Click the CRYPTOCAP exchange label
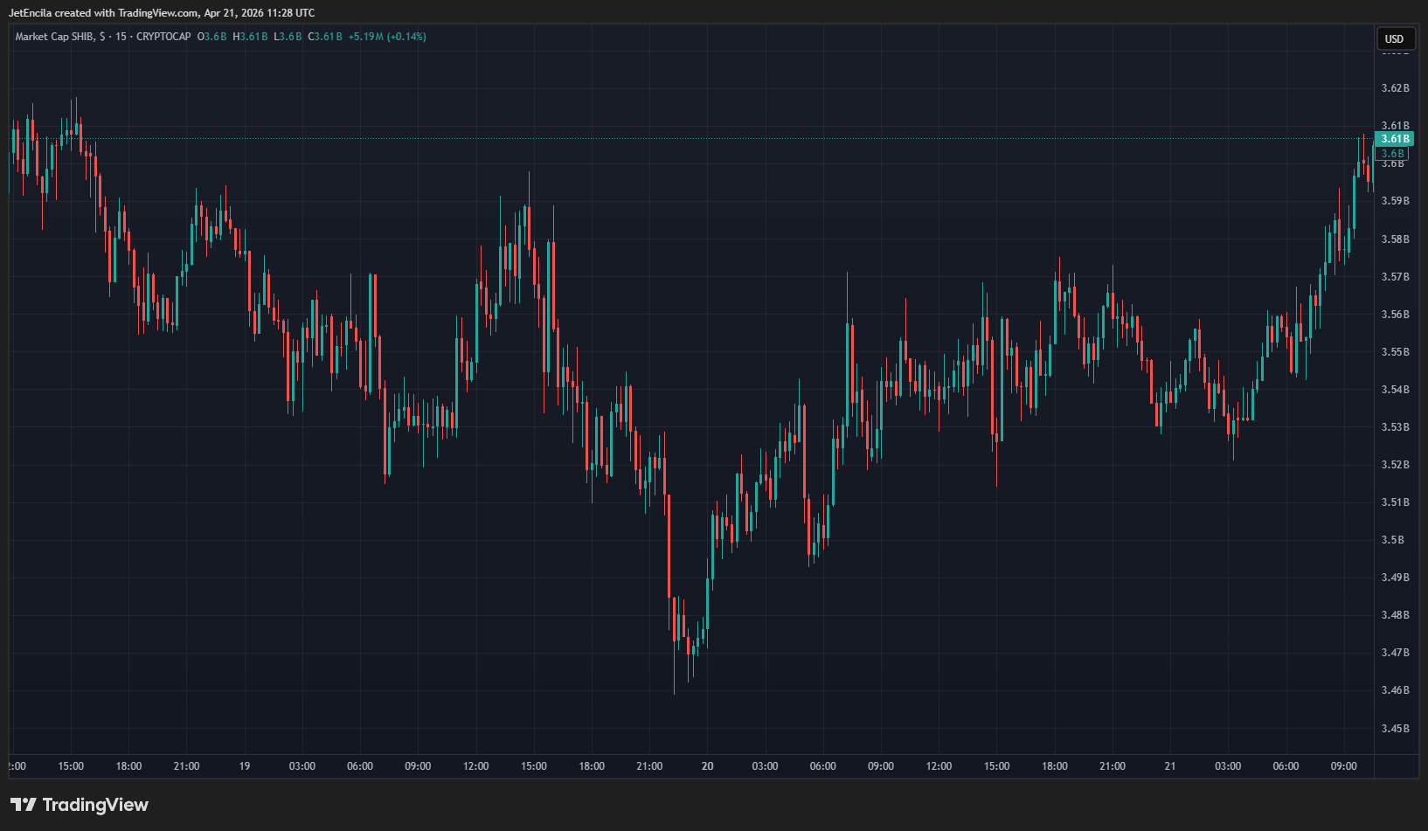This screenshot has width=1428, height=831. tap(163, 37)
